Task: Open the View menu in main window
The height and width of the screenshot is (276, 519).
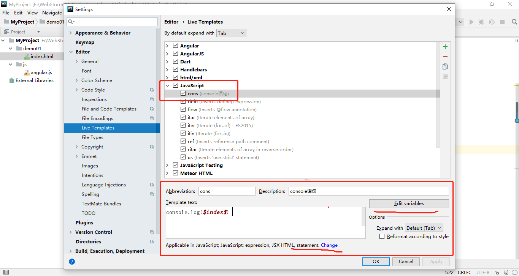Action: click(32, 13)
